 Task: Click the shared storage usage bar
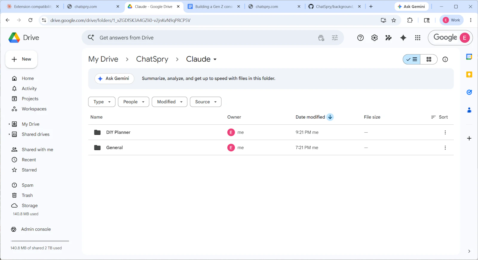40,241
